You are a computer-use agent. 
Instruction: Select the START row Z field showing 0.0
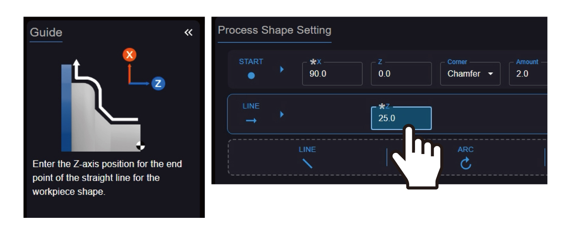(400, 74)
